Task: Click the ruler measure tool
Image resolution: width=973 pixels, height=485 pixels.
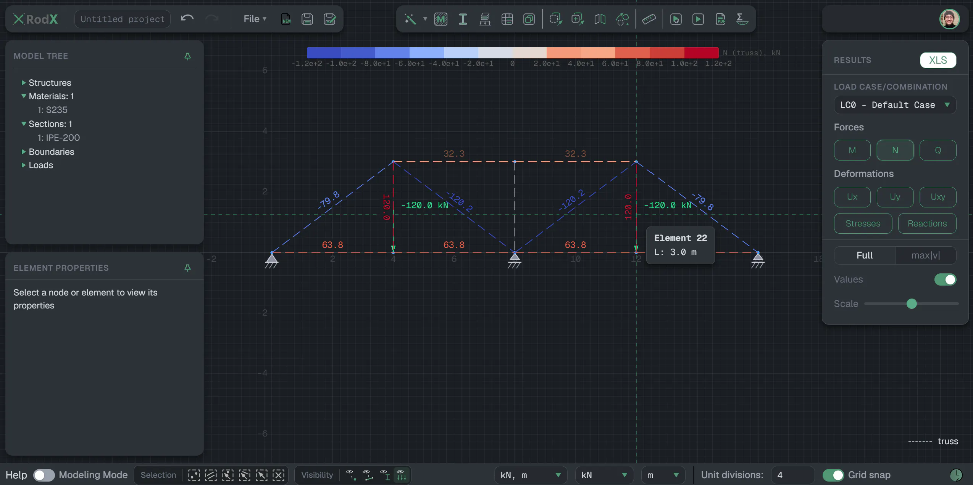Action: pos(649,19)
